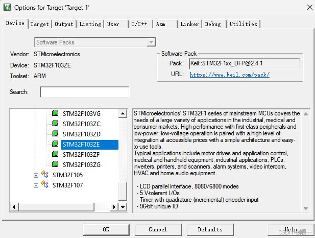Click the Help button
This screenshot has height=238, width=315.
290,229
